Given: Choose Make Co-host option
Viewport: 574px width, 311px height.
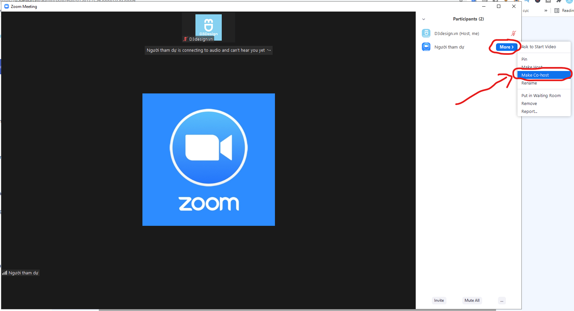Looking at the screenshot, I should [x=544, y=75].
